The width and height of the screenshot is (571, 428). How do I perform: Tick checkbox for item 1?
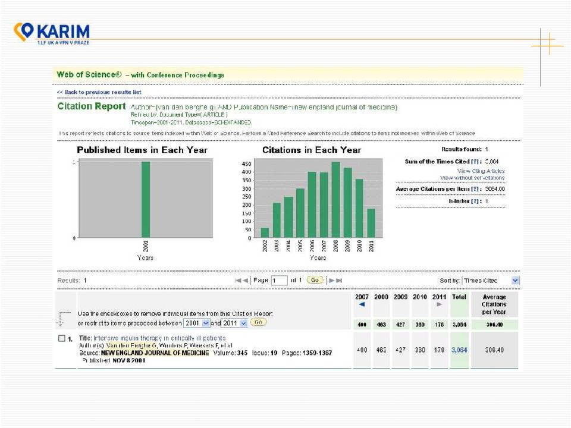click(x=62, y=338)
